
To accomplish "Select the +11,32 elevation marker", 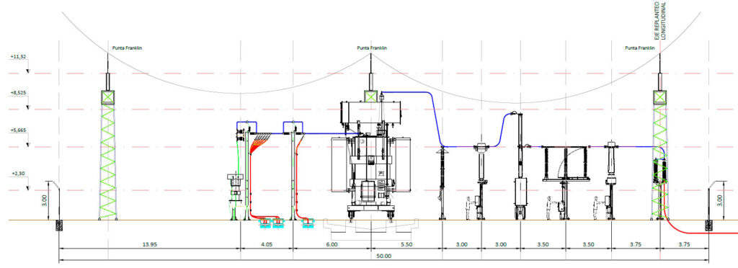I will coord(17,56).
